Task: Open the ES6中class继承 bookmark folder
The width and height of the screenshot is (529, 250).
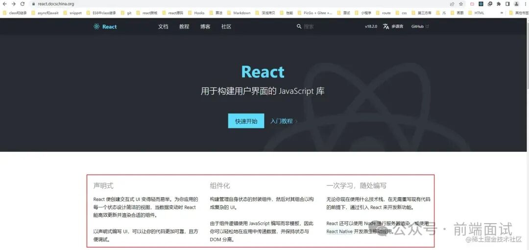Action: click(101, 13)
